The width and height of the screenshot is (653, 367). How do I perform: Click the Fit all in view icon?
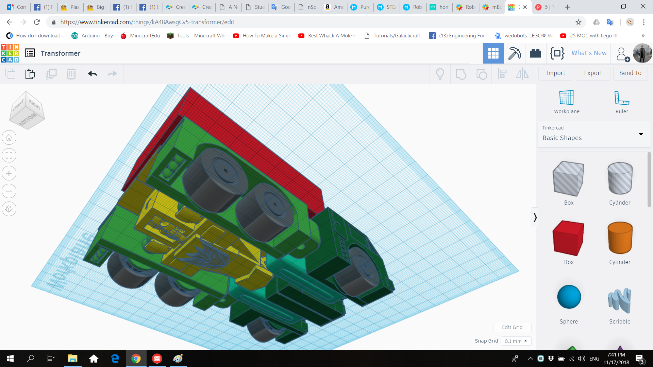tap(9, 156)
